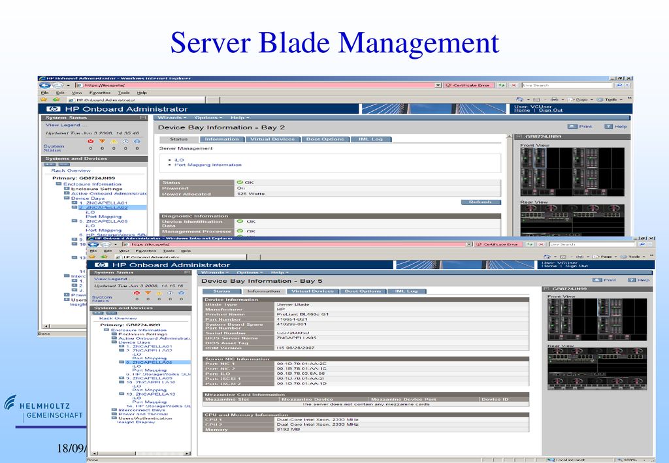The image size is (669, 463).
Task: Open Boot Options tab in Bay 2 window
Action: 325,139
